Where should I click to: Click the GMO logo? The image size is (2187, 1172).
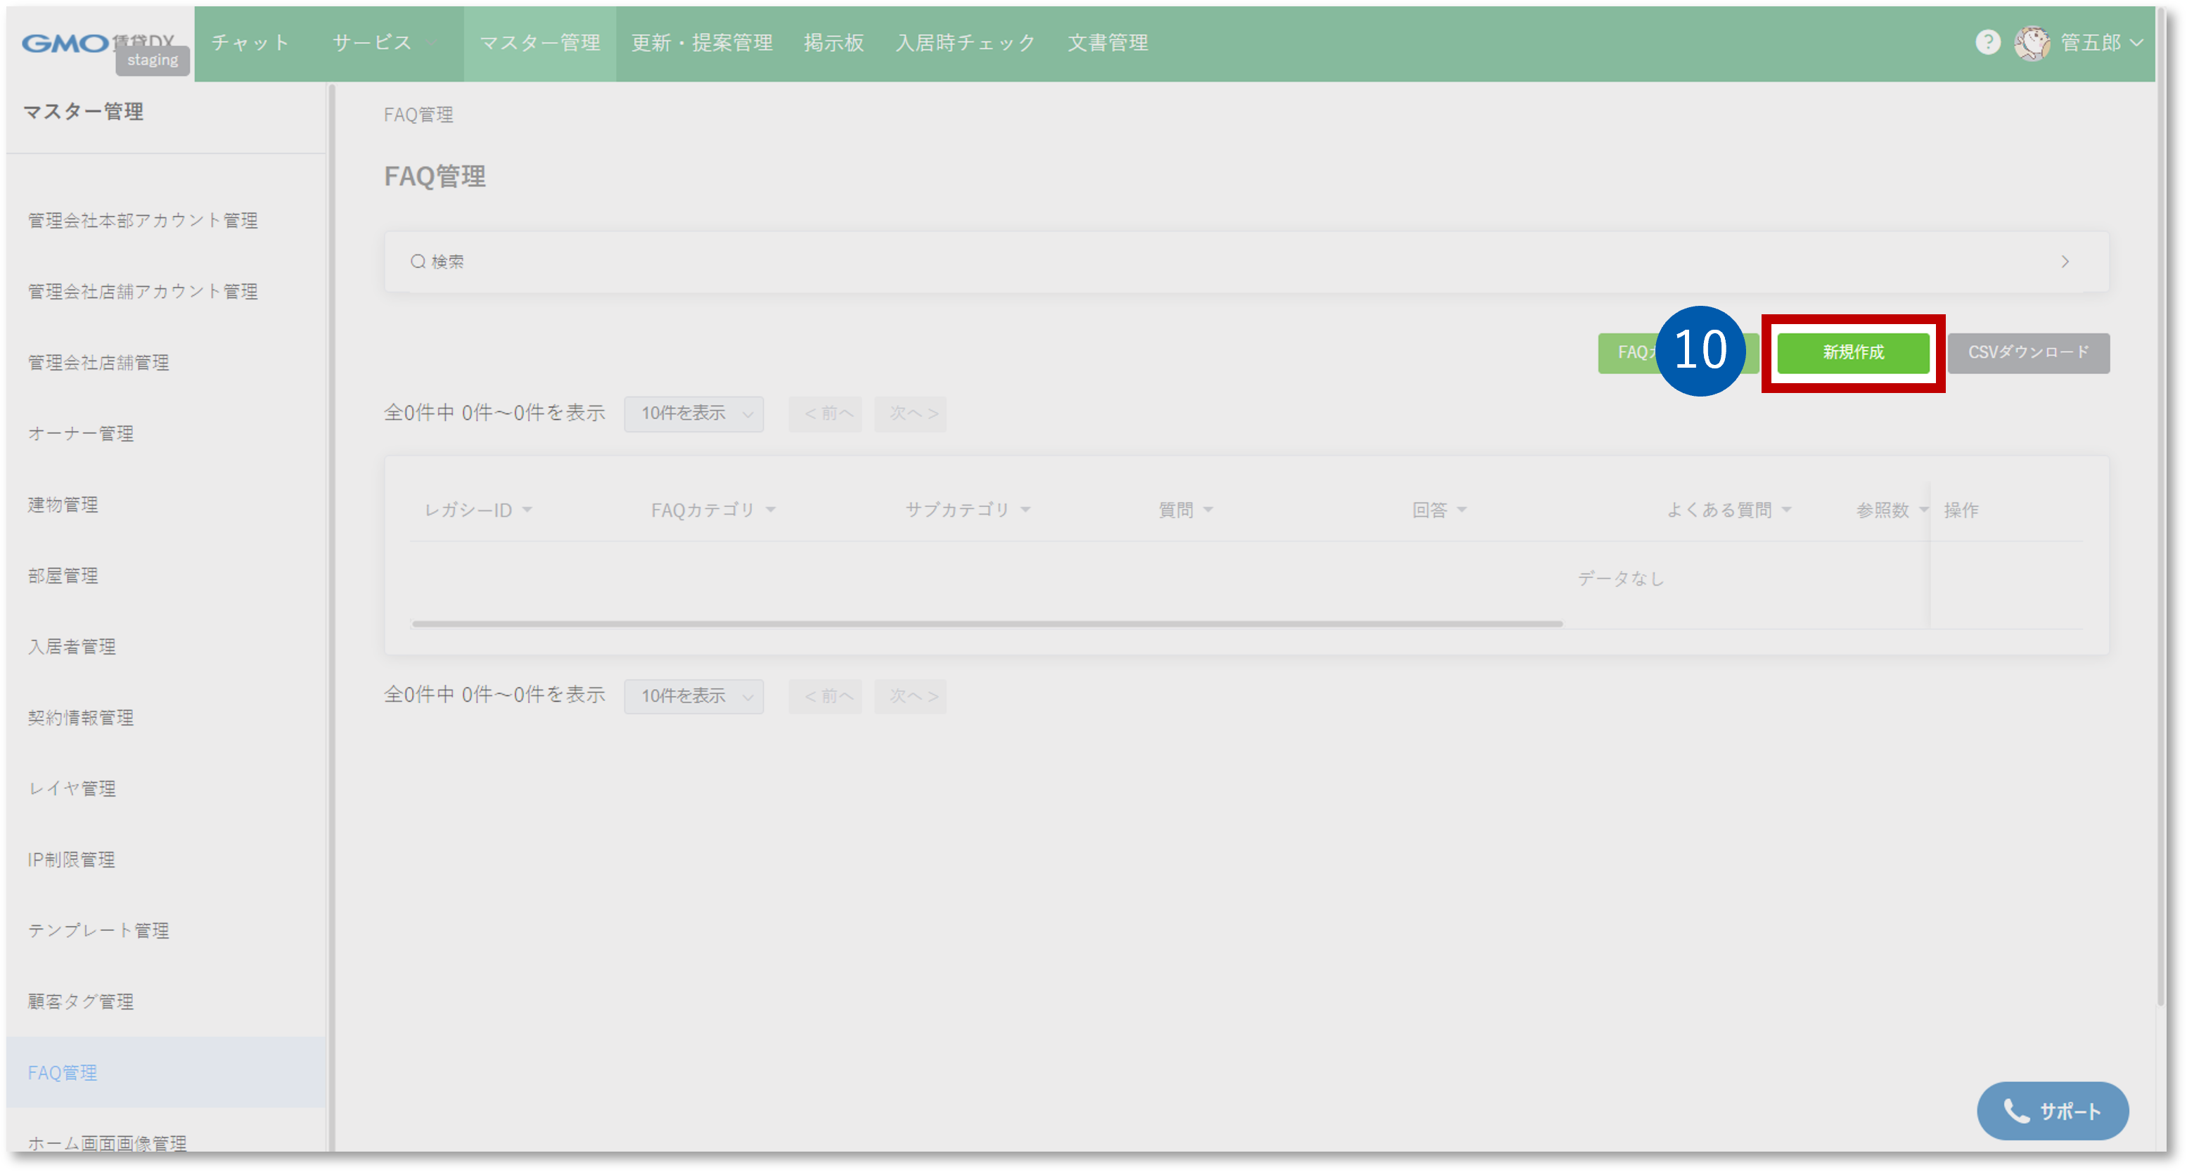[65, 44]
